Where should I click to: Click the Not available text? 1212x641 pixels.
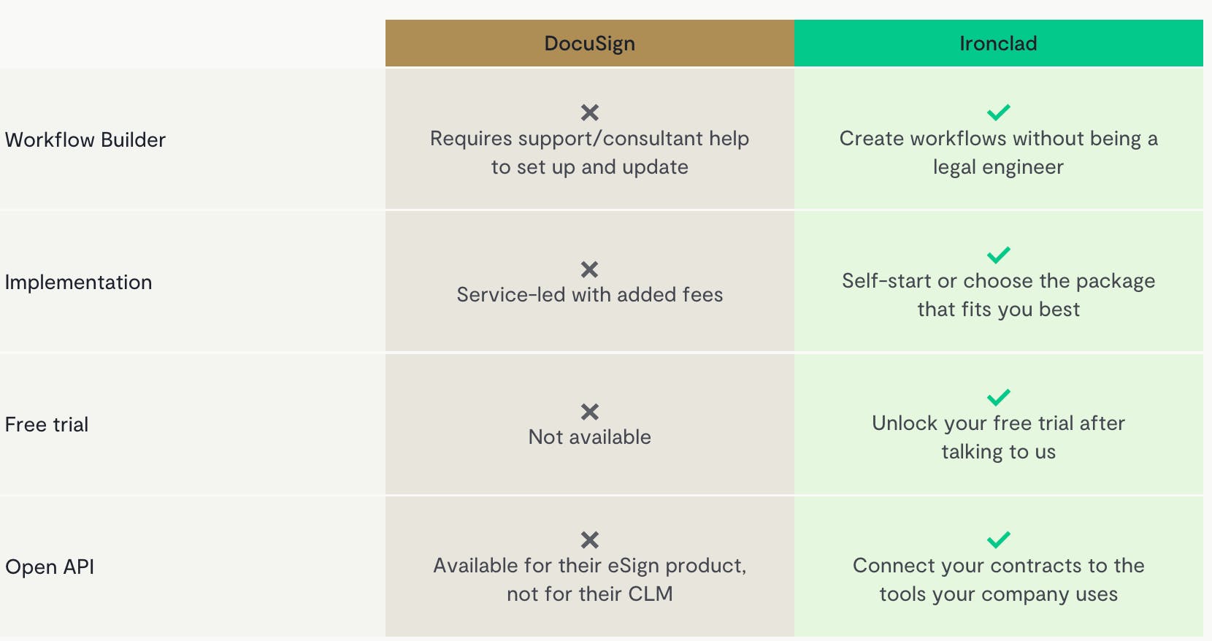590,437
